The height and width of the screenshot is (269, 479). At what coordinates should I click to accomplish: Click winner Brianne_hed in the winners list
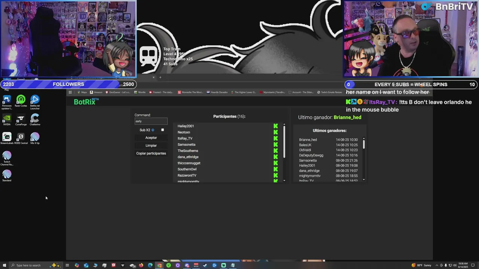point(308,140)
